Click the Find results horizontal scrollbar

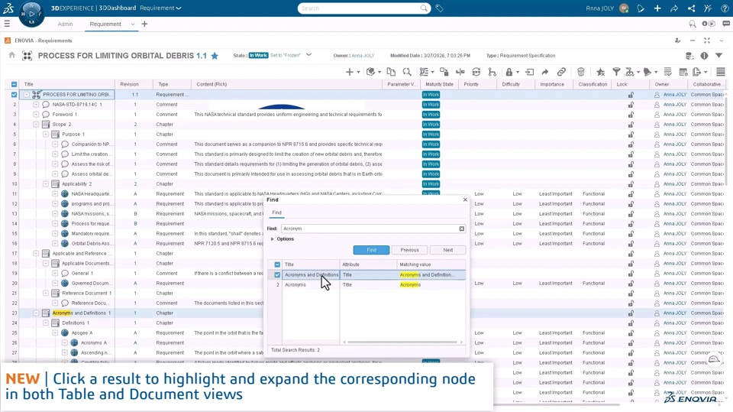(402, 342)
